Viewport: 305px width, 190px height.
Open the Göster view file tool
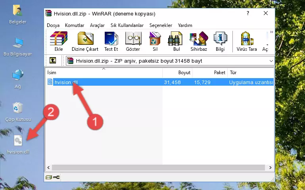click(x=133, y=41)
